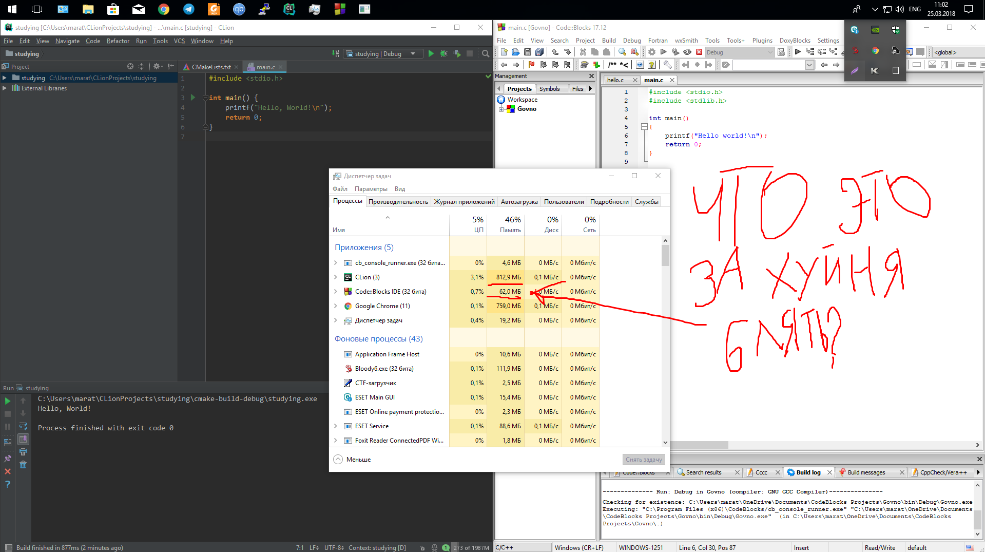Click Open folder icon in Code::Blocks toolbar
Image resolution: width=985 pixels, height=552 pixels.
515,52
